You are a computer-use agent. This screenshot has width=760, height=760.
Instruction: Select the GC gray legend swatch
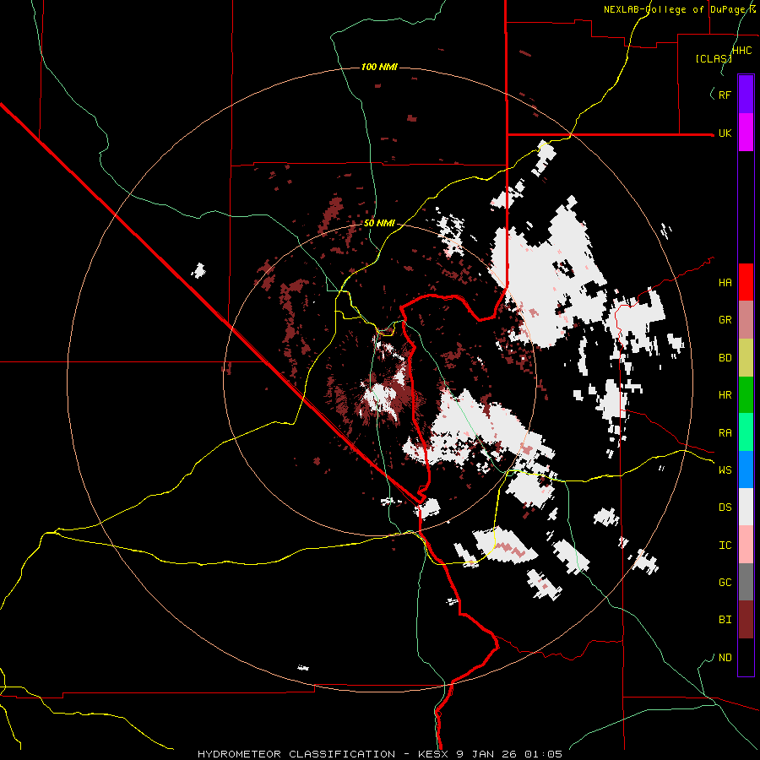tap(746, 582)
